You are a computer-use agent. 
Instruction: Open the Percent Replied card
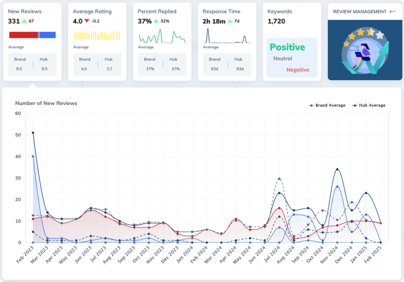pyautogui.click(x=162, y=41)
